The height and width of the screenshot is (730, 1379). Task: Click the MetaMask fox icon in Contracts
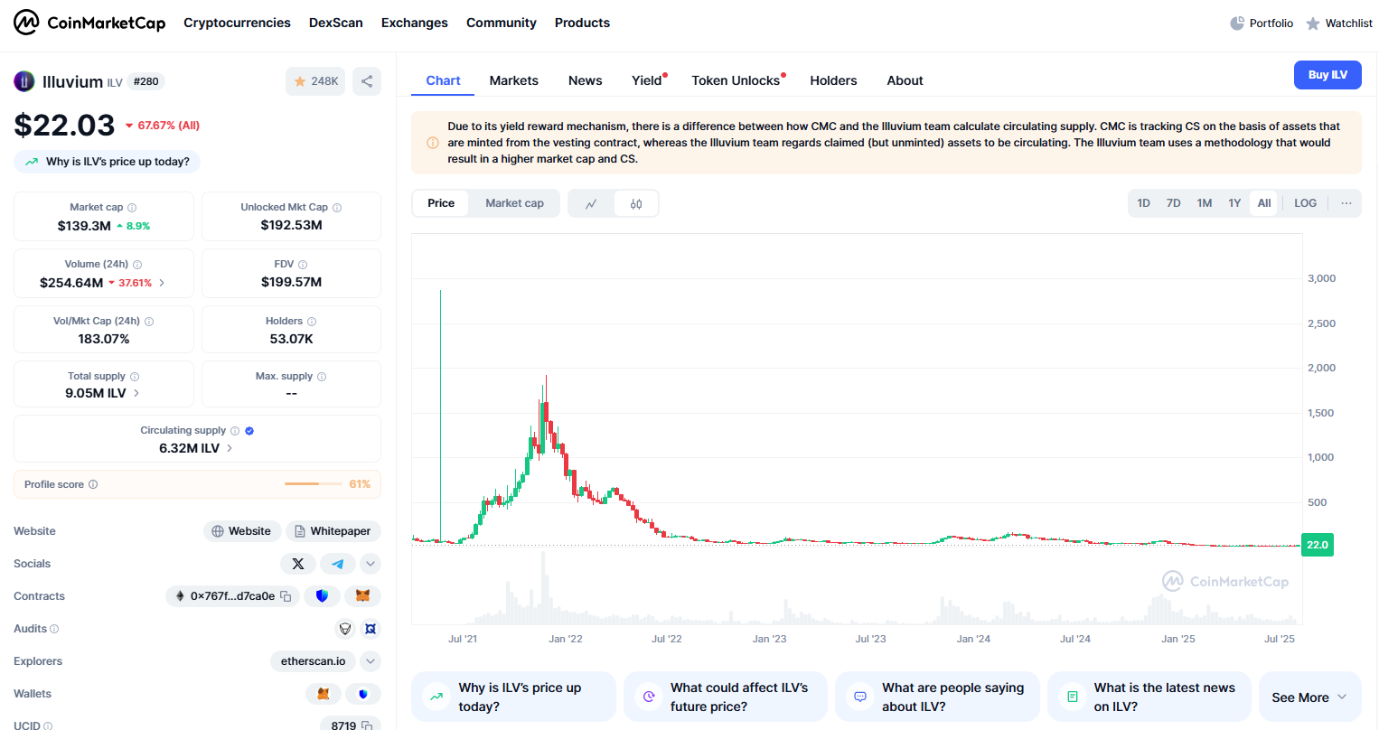362,596
